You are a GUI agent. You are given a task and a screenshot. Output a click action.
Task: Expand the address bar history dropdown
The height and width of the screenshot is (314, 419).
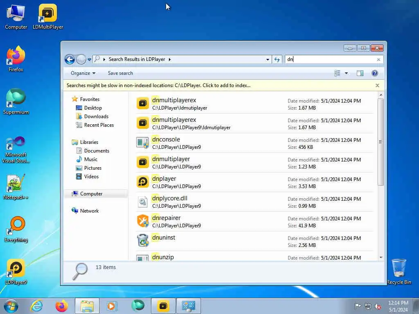pyautogui.click(x=268, y=59)
